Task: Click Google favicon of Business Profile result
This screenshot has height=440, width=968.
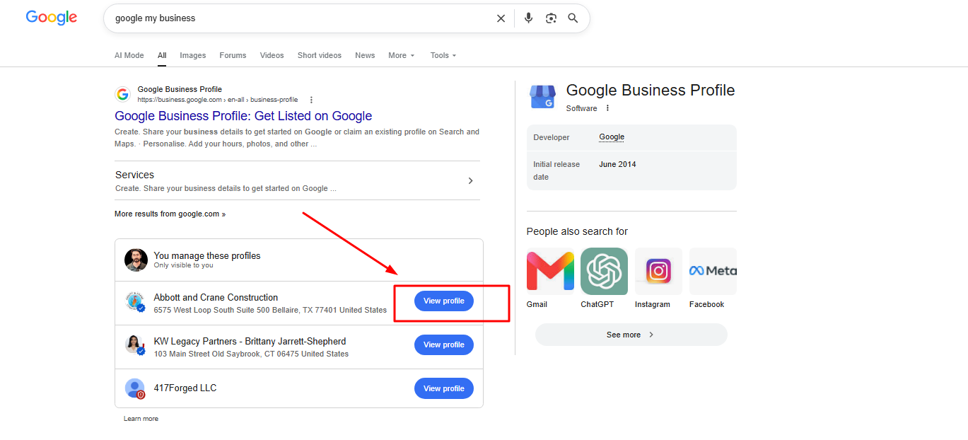Action: click(123, 94)
